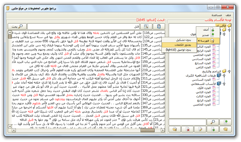
Task: Click the folders icon button at bottom right
Action: [x=225, y=129]
